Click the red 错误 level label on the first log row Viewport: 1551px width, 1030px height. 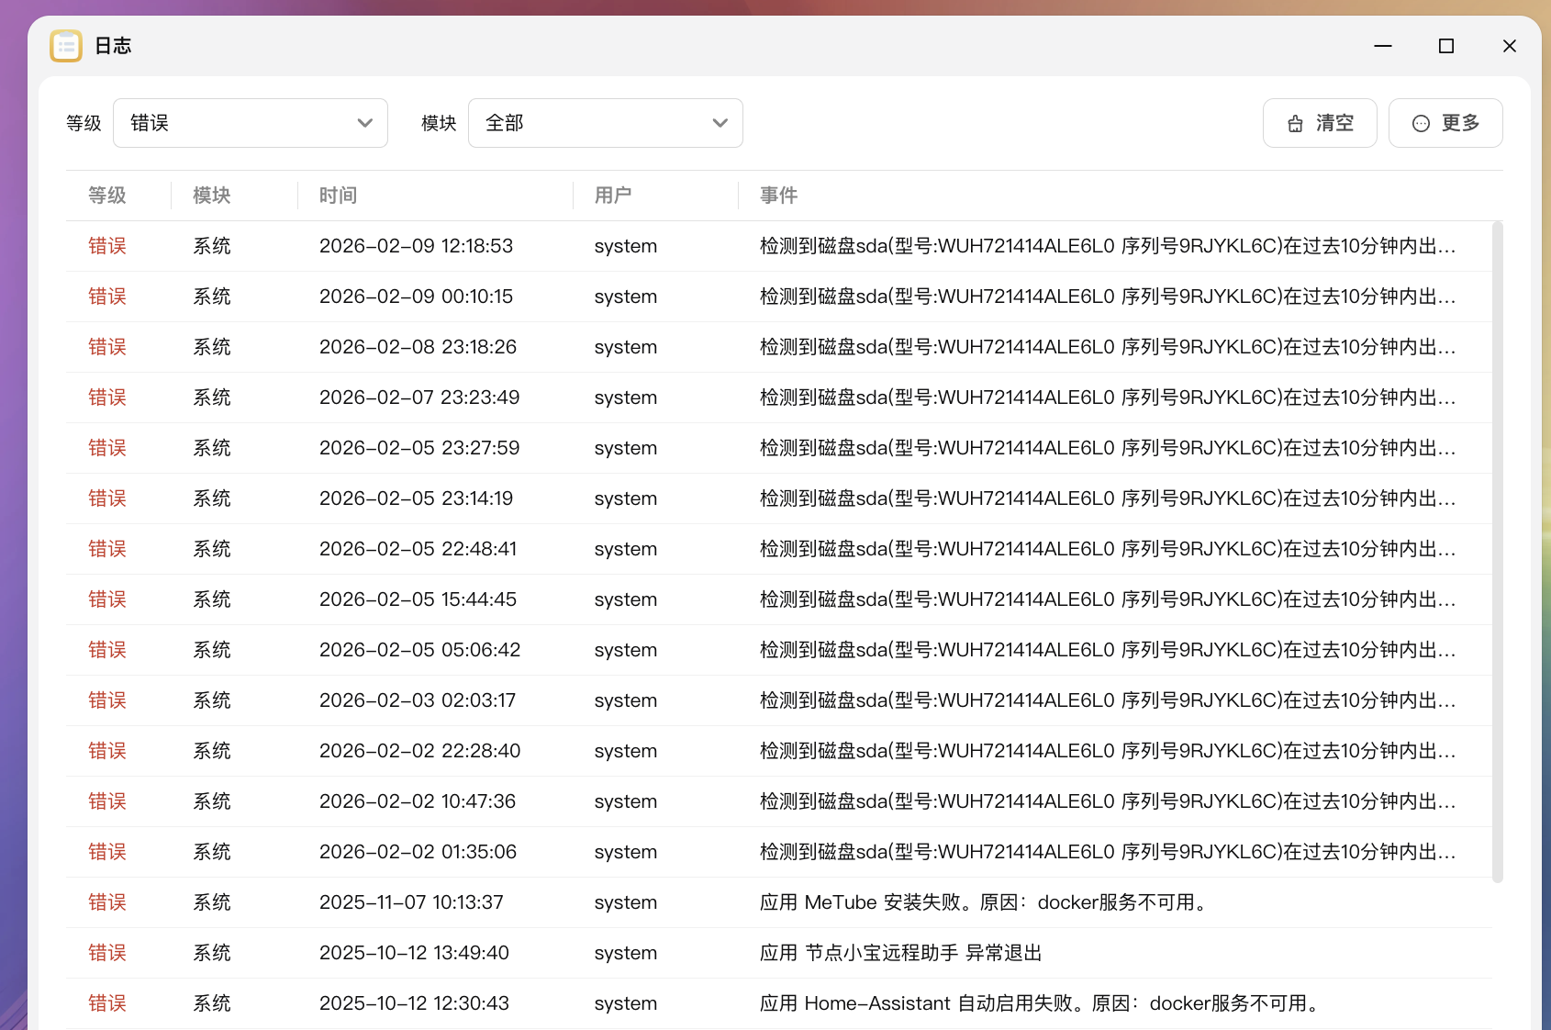(106, 245)
